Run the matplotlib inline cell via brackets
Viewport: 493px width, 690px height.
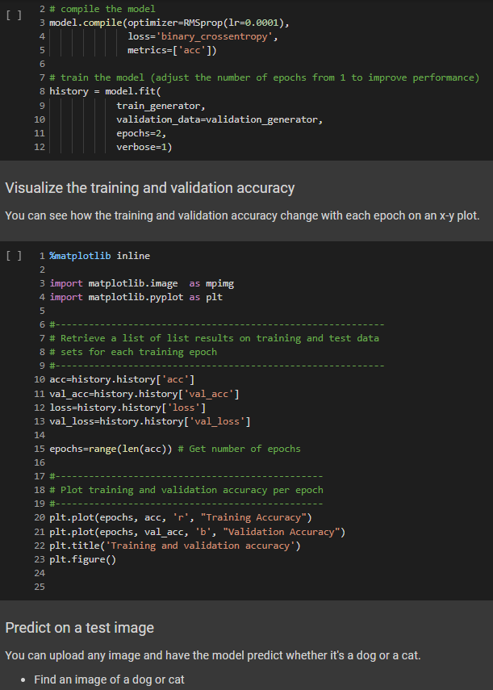coord(14,256)
